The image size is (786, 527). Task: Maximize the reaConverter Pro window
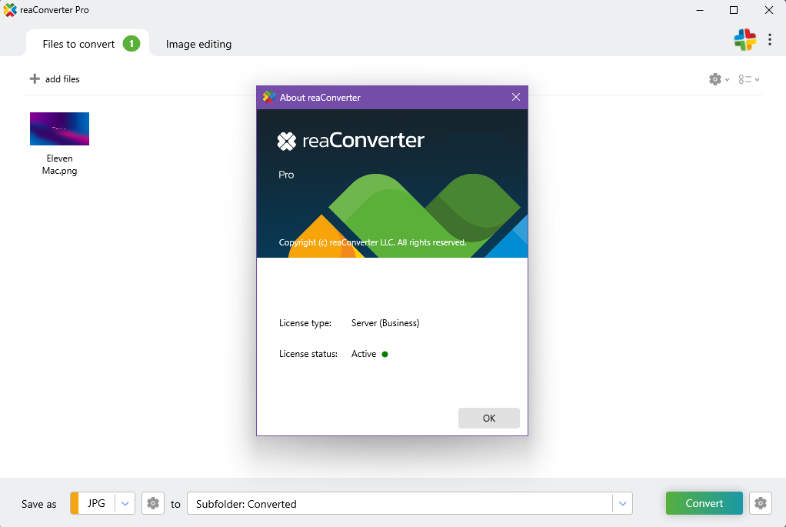click(734, 10)
